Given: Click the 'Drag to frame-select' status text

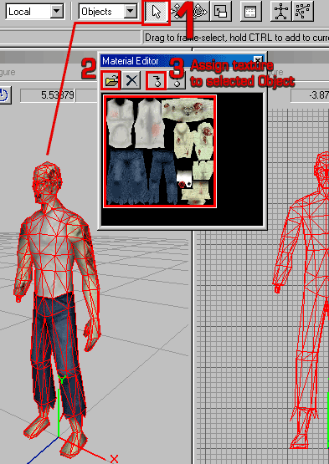Looking at the screenshot, I should tap(236, 38).
